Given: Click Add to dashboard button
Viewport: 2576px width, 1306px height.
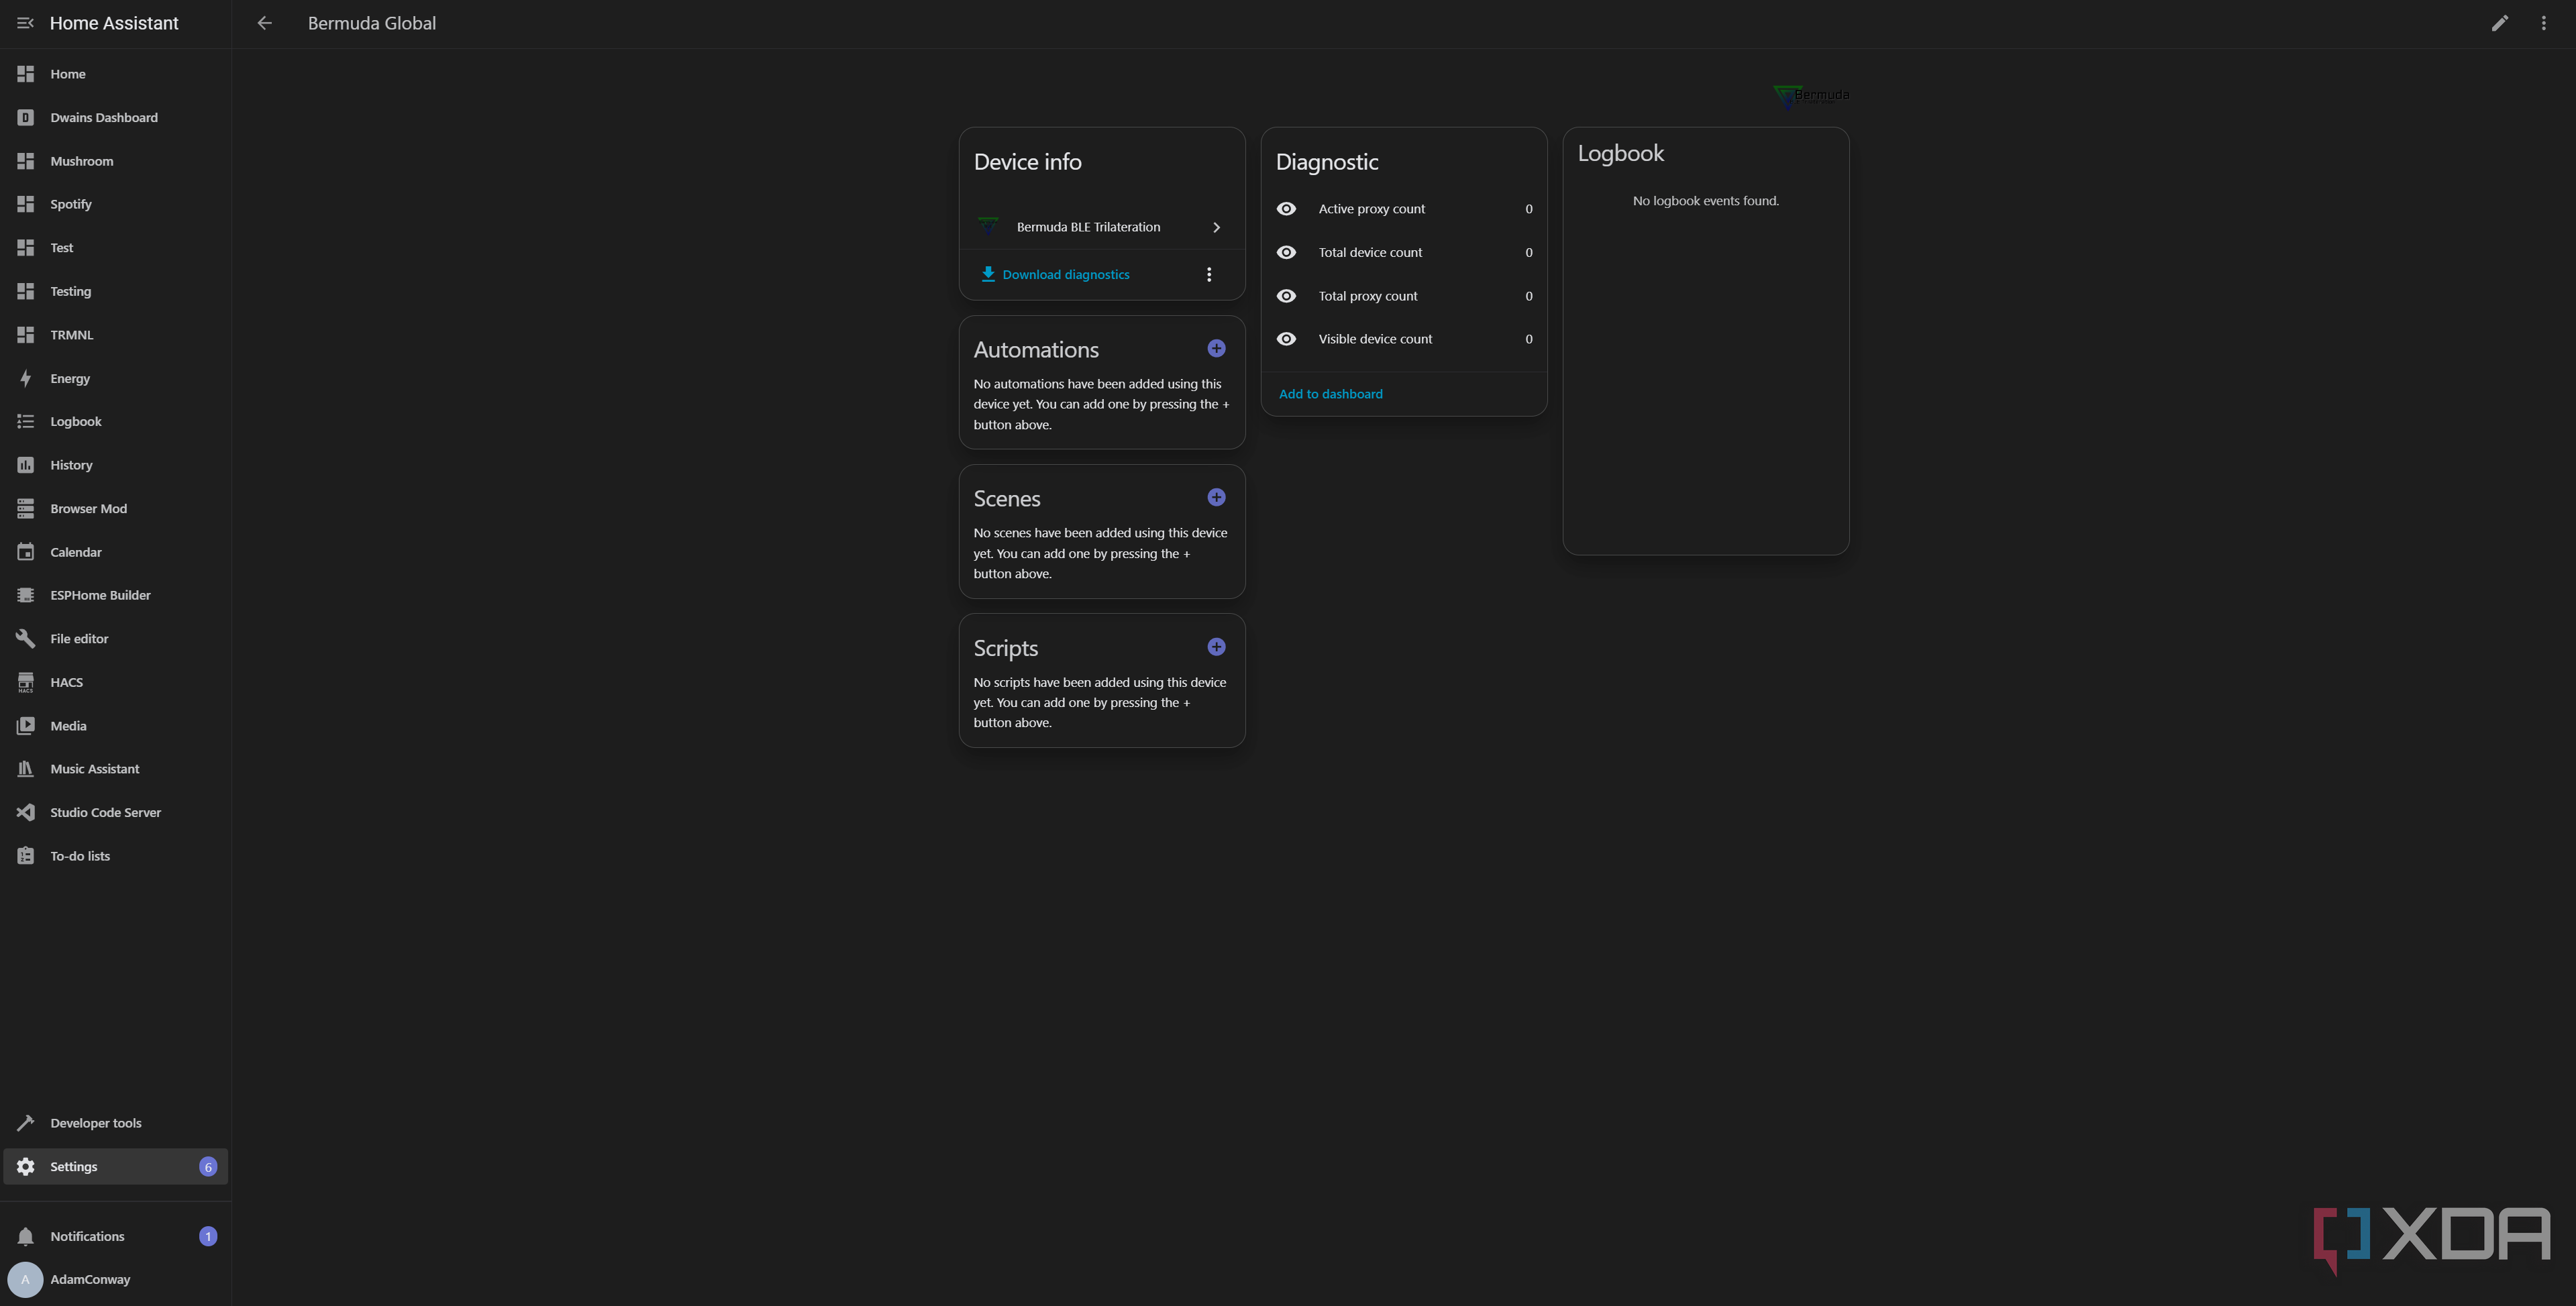Looking at the screenshot, I should pos(1330,394).
